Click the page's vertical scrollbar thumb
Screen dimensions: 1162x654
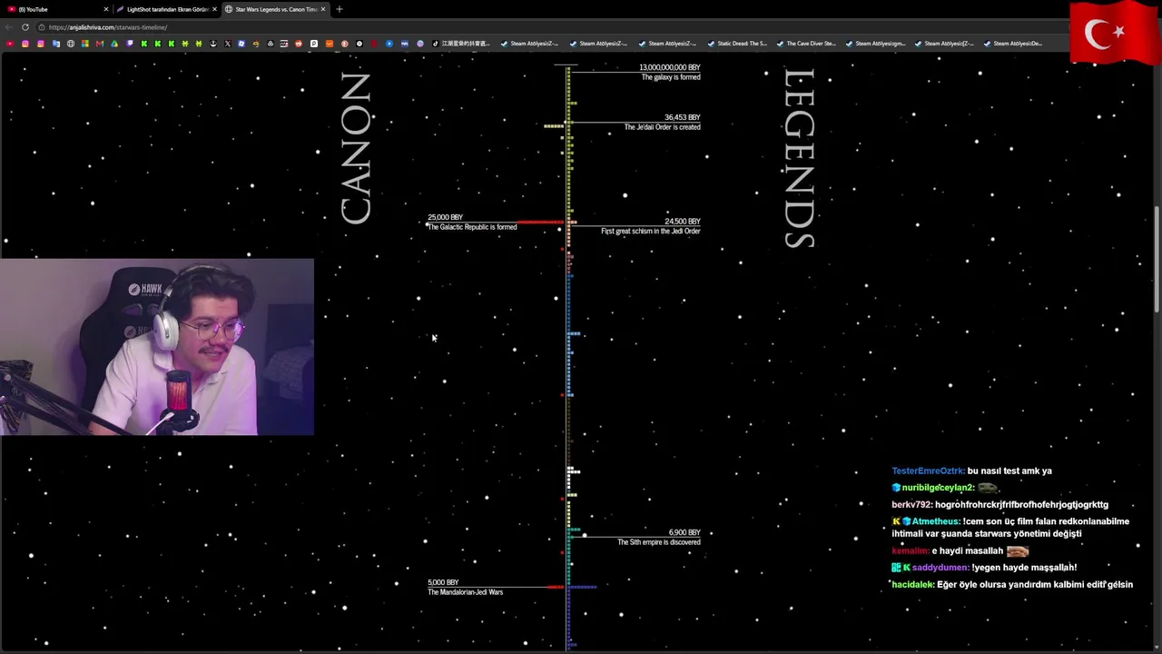pos(1157,261)
